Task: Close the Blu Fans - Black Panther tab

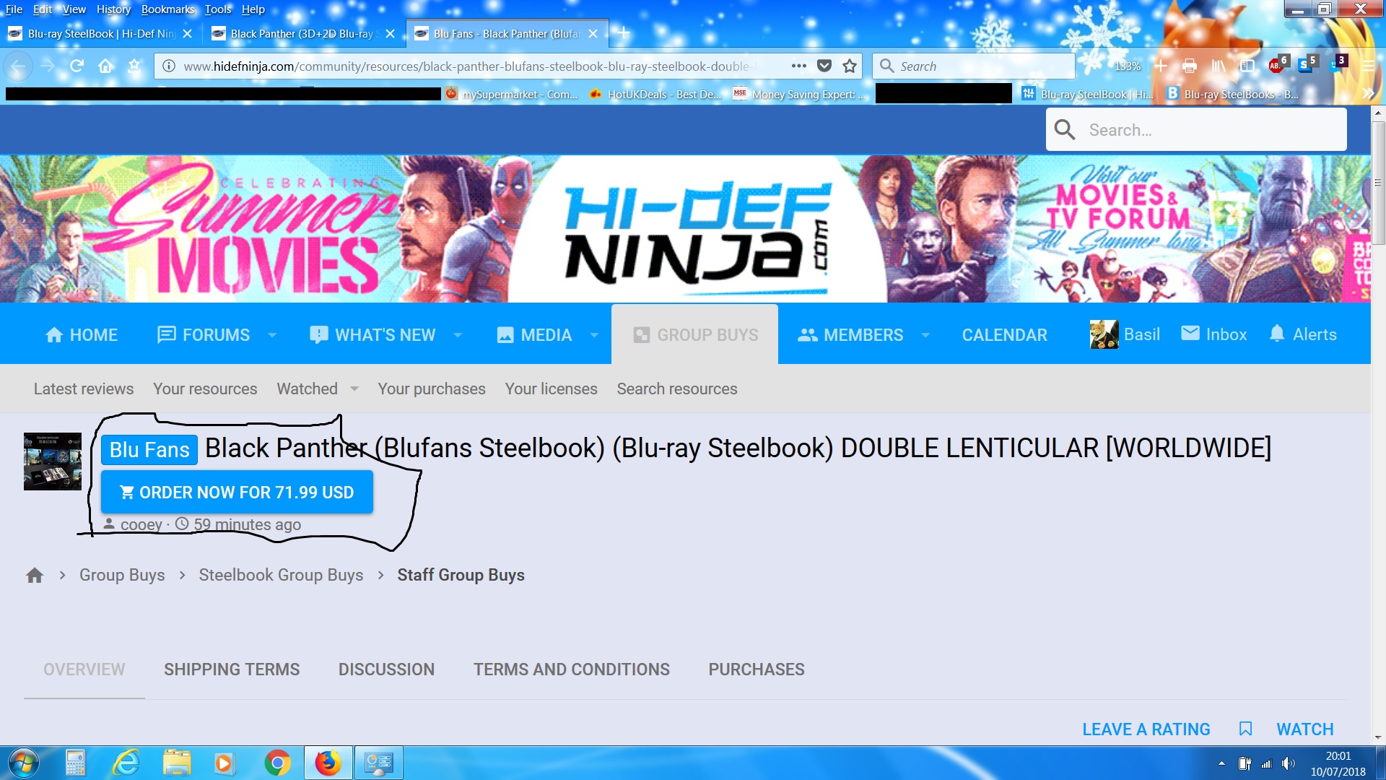Action: tap(593, 33)
